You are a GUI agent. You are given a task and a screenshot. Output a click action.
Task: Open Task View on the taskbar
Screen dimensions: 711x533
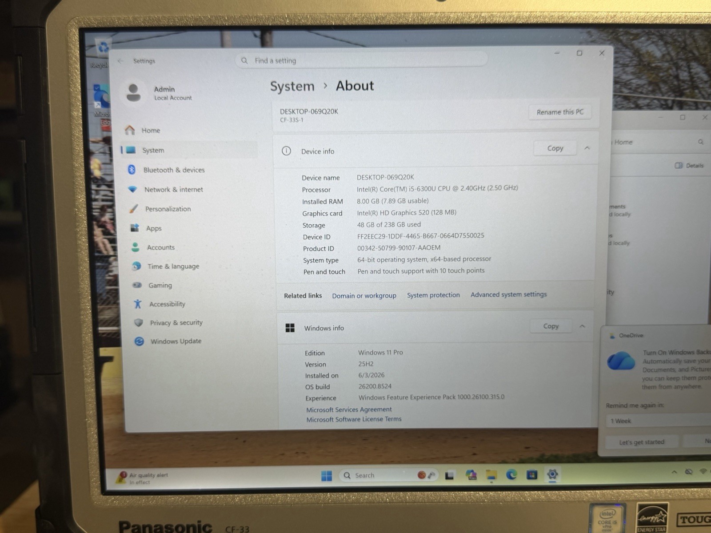click(x=449, y=475)
